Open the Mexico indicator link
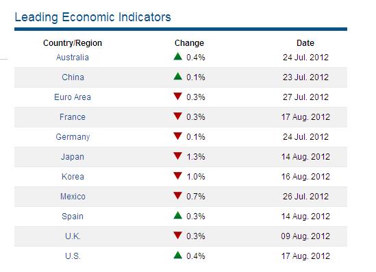The width and height of the screenshot is (376, 272). click(73, 197)
